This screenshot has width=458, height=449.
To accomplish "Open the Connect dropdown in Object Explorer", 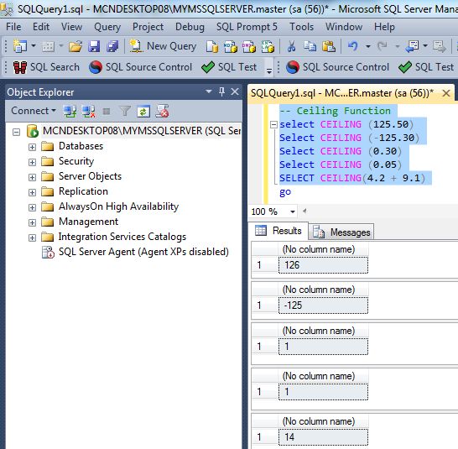I will pyautogui.click(x=34, y=111).
